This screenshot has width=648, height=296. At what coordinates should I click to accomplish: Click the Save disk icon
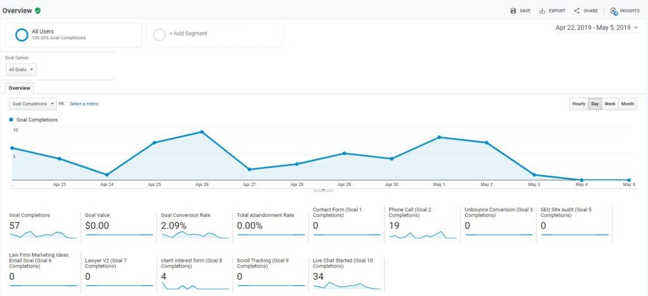tap(513, 11)
